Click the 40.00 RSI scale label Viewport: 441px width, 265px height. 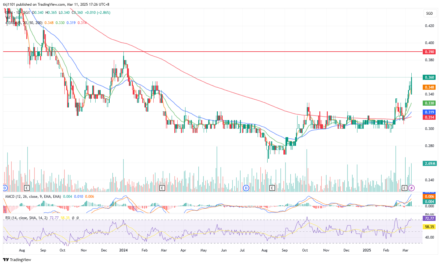point(429,237)
